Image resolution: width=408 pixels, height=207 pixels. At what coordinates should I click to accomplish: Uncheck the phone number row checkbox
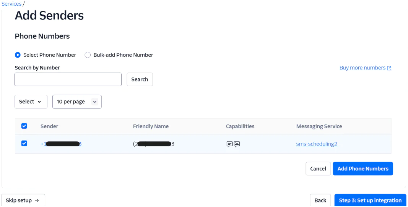pos(24,144)
